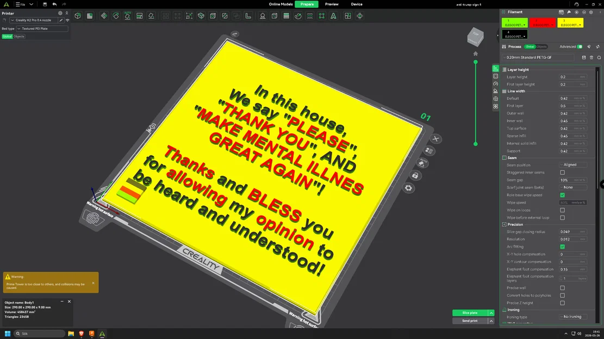Click the plate settings gear beside the bed
The width and height of the screenshot is (604, 339).
coord(408,188)
